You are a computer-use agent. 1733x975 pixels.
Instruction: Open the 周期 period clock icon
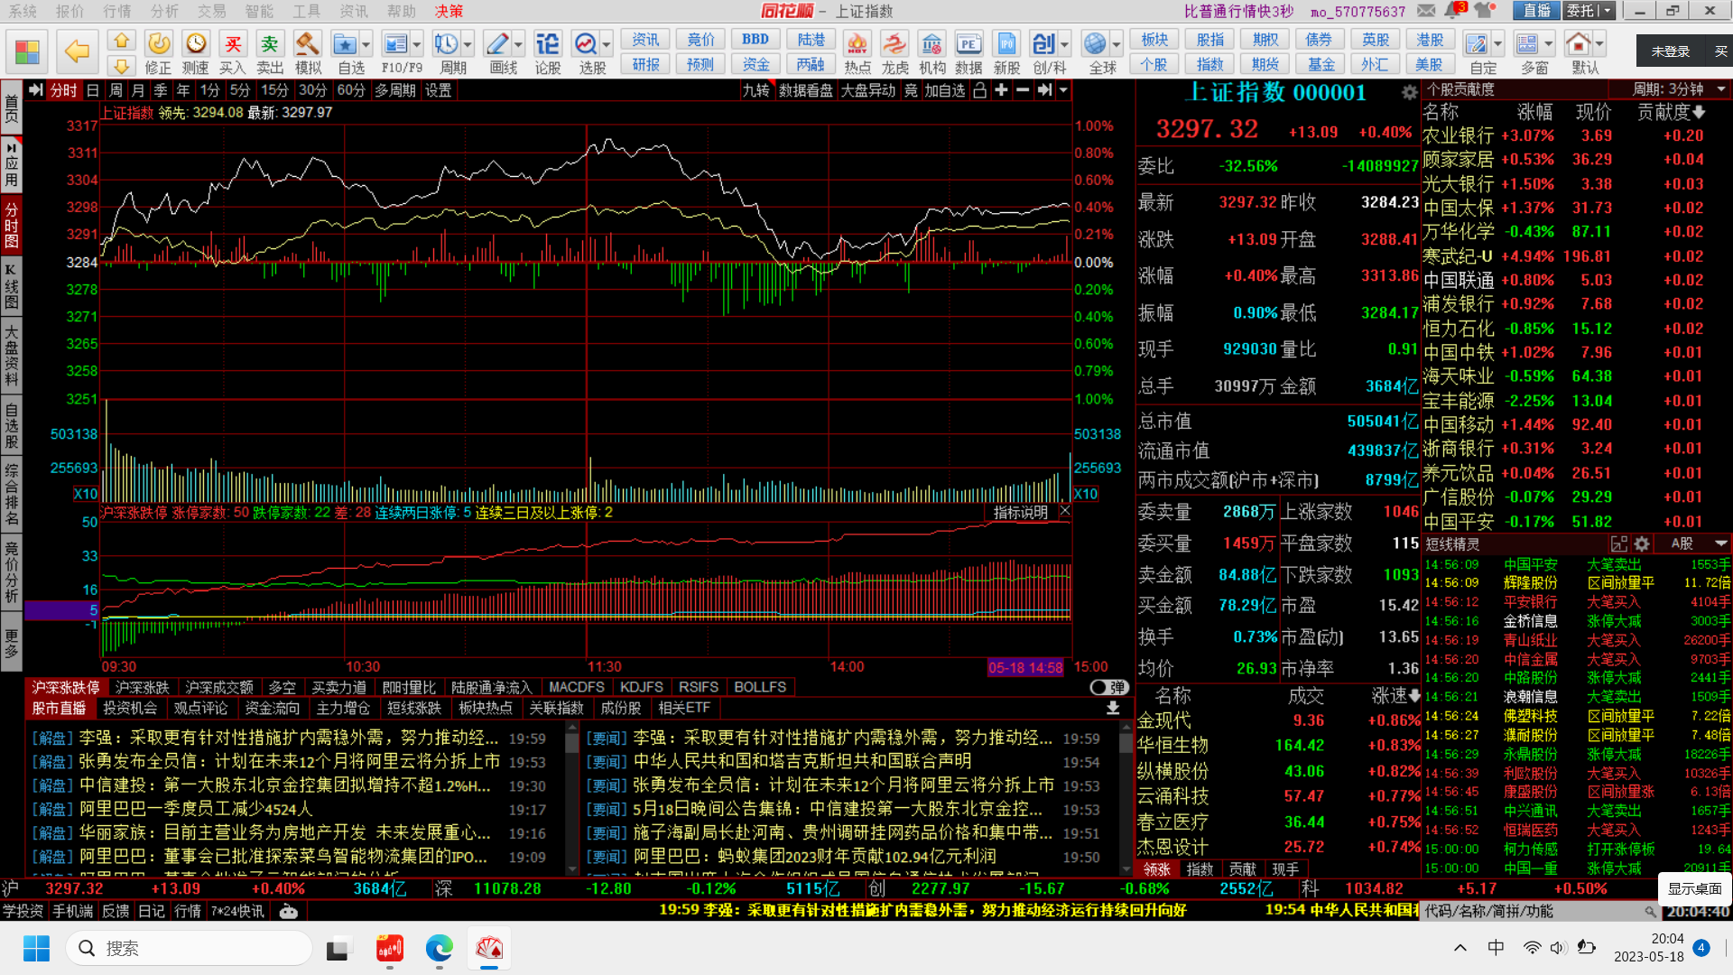click(447, 52)
